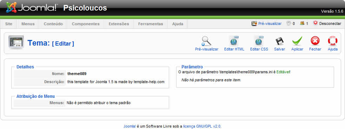Open the Site menu
Image resolution: width=345 pixels, height=129 pixels.
[x=8, y=24]
